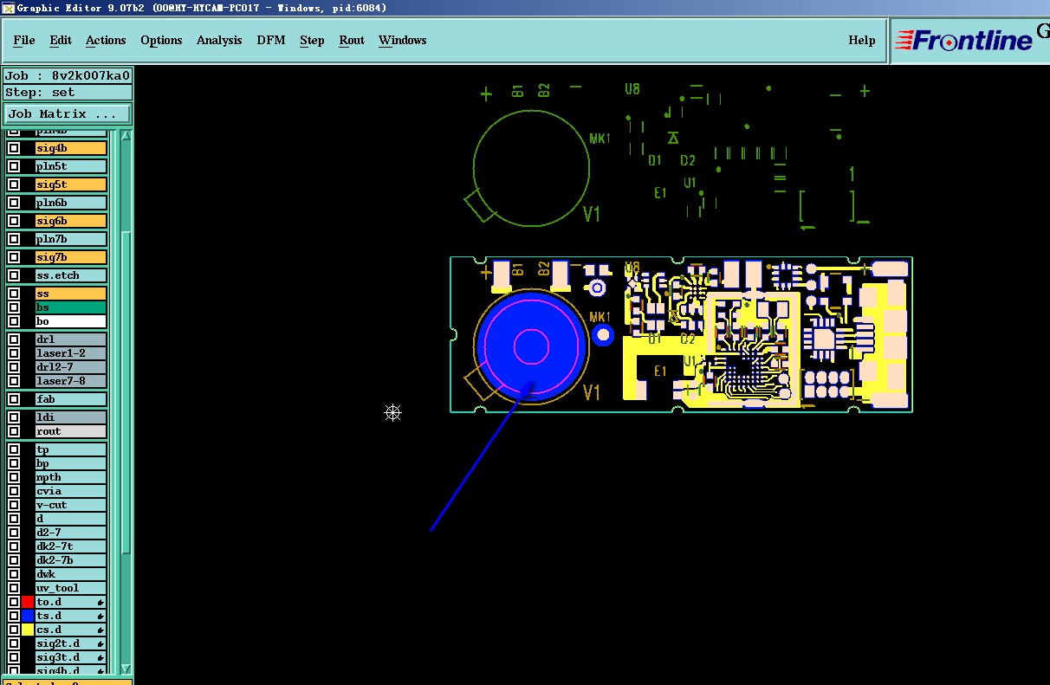Click the pointer marker on ts.d row
This screenshot has width=1050, height=685.
pos(100,616)
